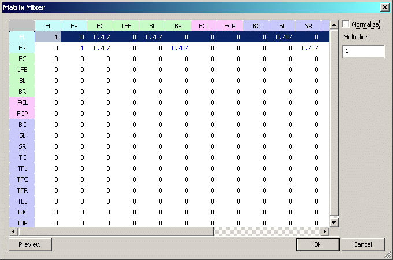Select the TBC row header
This screenshot has width=393, height=260.
point(22,212)
